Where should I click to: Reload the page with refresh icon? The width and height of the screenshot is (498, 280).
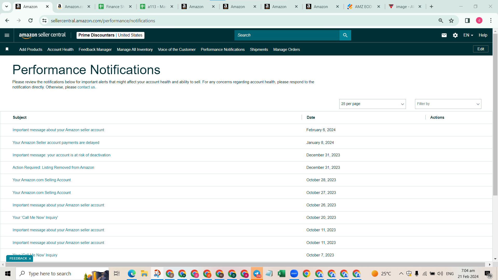[x=30, y=20]
